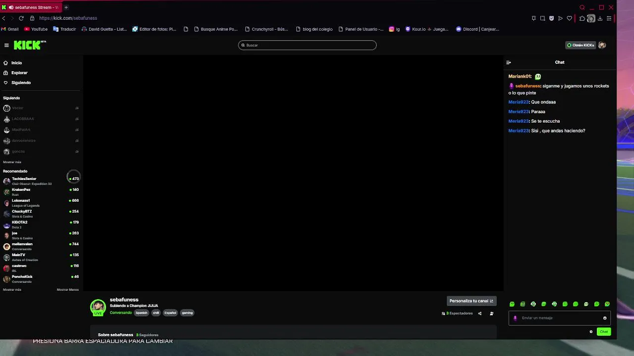The height and width of the screenshot is (356, 634).
Task: Expand Mostrar más under Siguiendo
Action: point(12,162)
